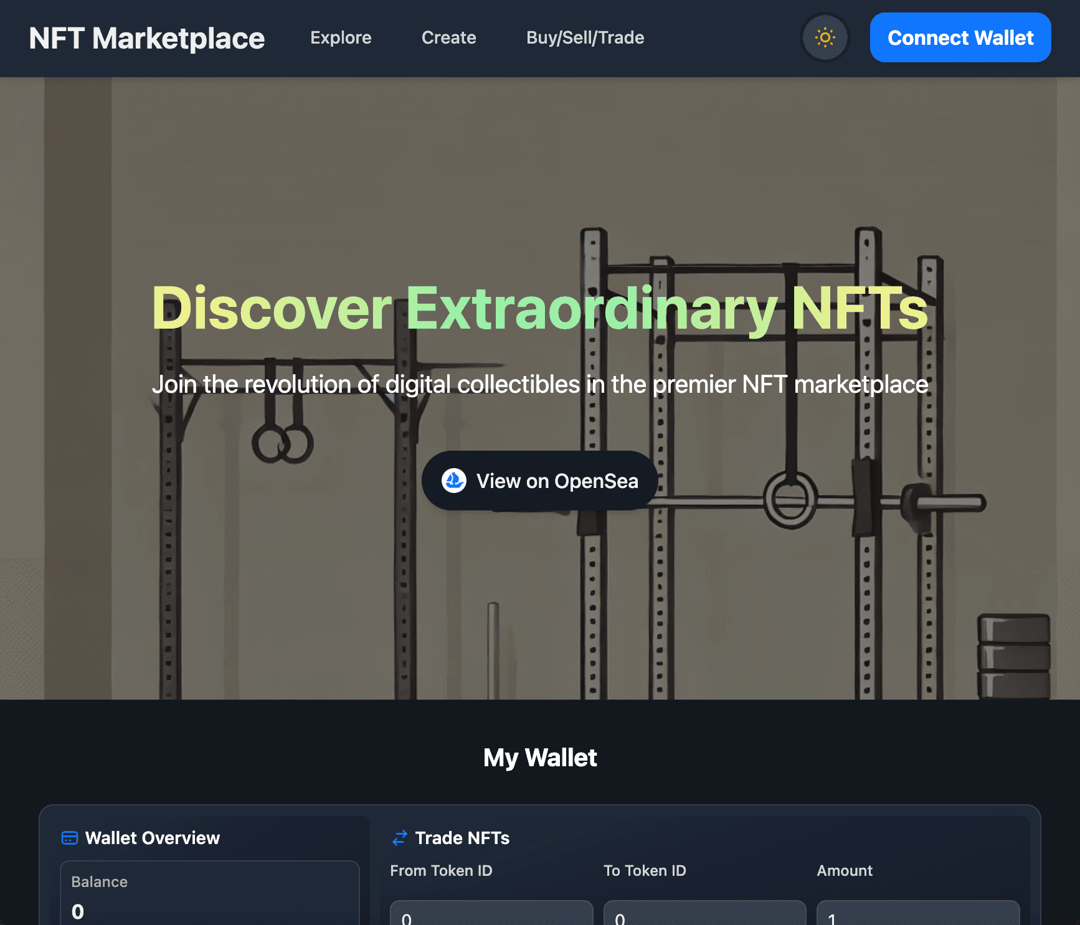Click the credit card icon beside Wallet Overview
The height and width of the screenshot is (925, 1080).
pyautogui.click(x=70, y=838)
